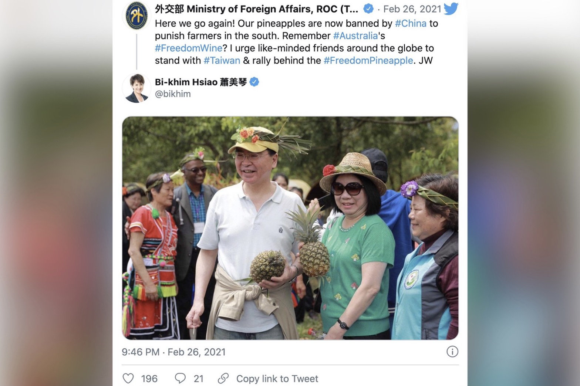Open the pineapple photo in the tweet

pyautogui.click(x=290, y=228)
